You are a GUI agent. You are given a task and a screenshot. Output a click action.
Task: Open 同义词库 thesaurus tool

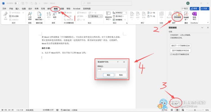15,16
